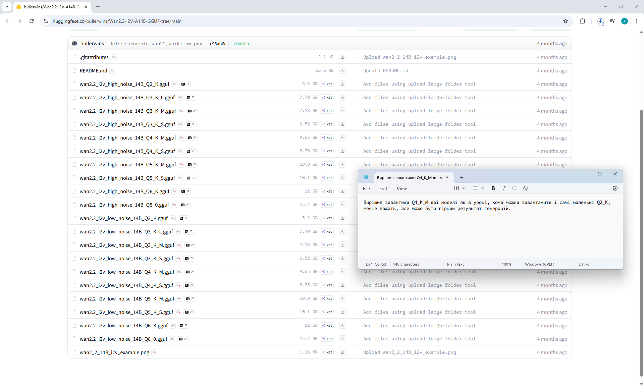Screen dimensions: 644x386
Task: Click the Italic formatting icon in Notepad
Action: point(504,188)
